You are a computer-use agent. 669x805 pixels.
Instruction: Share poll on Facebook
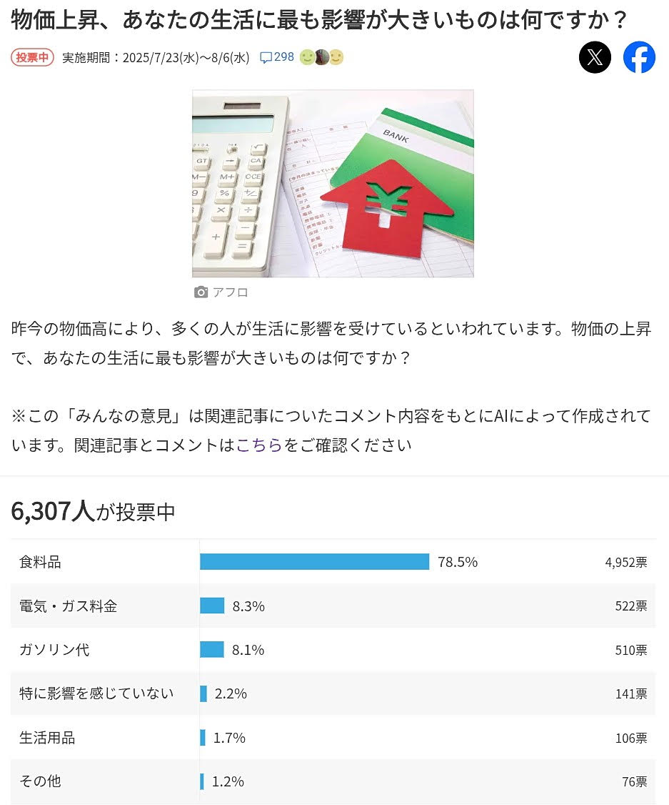[639, 57]
